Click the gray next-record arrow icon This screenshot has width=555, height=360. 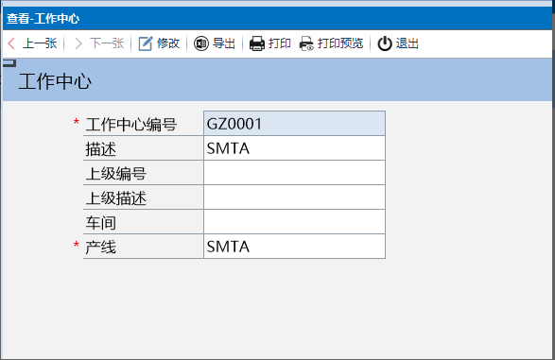[x=78, y=43]
